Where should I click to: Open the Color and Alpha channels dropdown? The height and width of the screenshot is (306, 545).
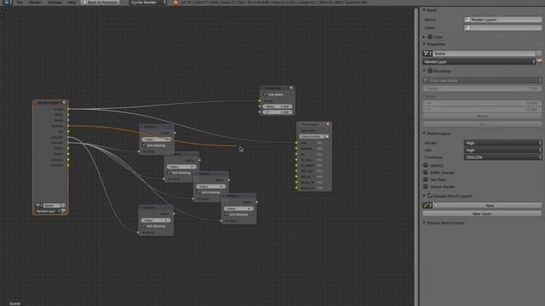[482, 80]
